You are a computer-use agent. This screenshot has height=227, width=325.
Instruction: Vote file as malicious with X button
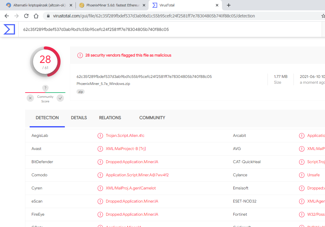tap(30, 98)
